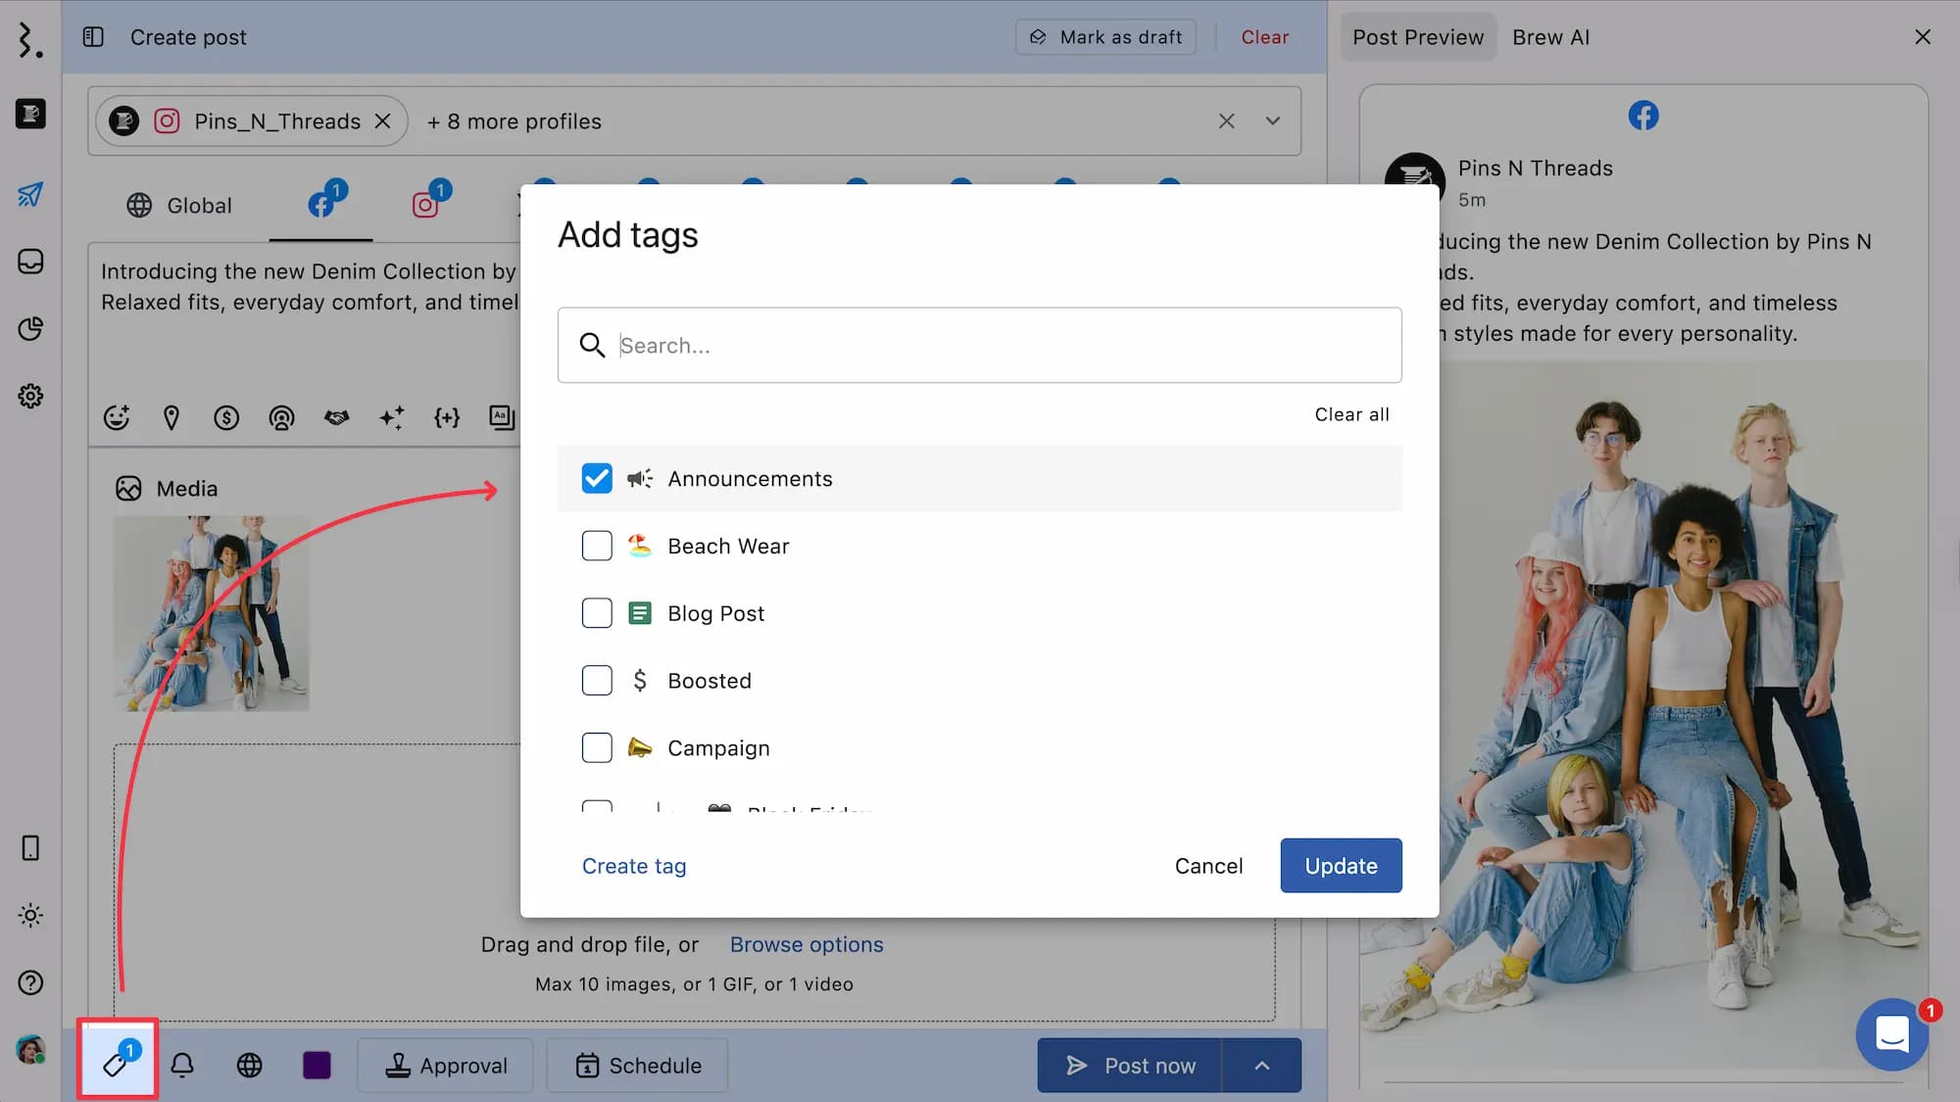Open the AI sparkle assistant icon
Image resolution: width=1960 pixels, height=1102 pixels.
pyautogui.click(x=392, y=417)
